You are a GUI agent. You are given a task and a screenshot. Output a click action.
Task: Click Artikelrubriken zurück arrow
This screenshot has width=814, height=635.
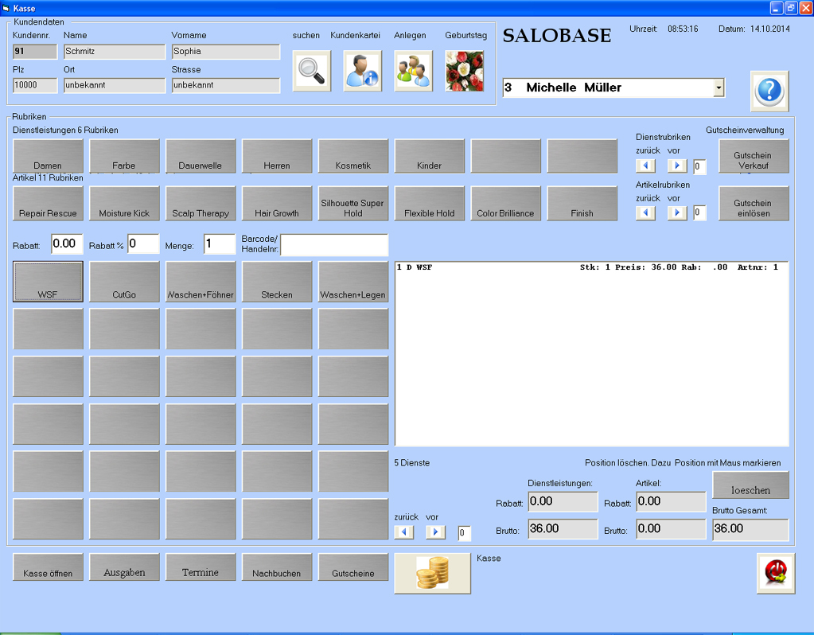pos(646,213)
